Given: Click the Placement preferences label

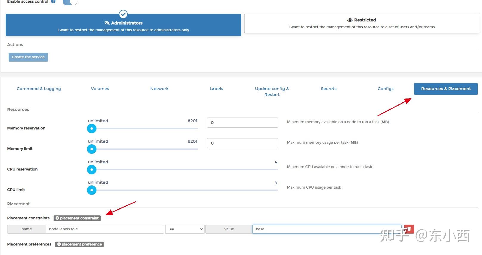Looking at the screenshot, I should (29, 244).
